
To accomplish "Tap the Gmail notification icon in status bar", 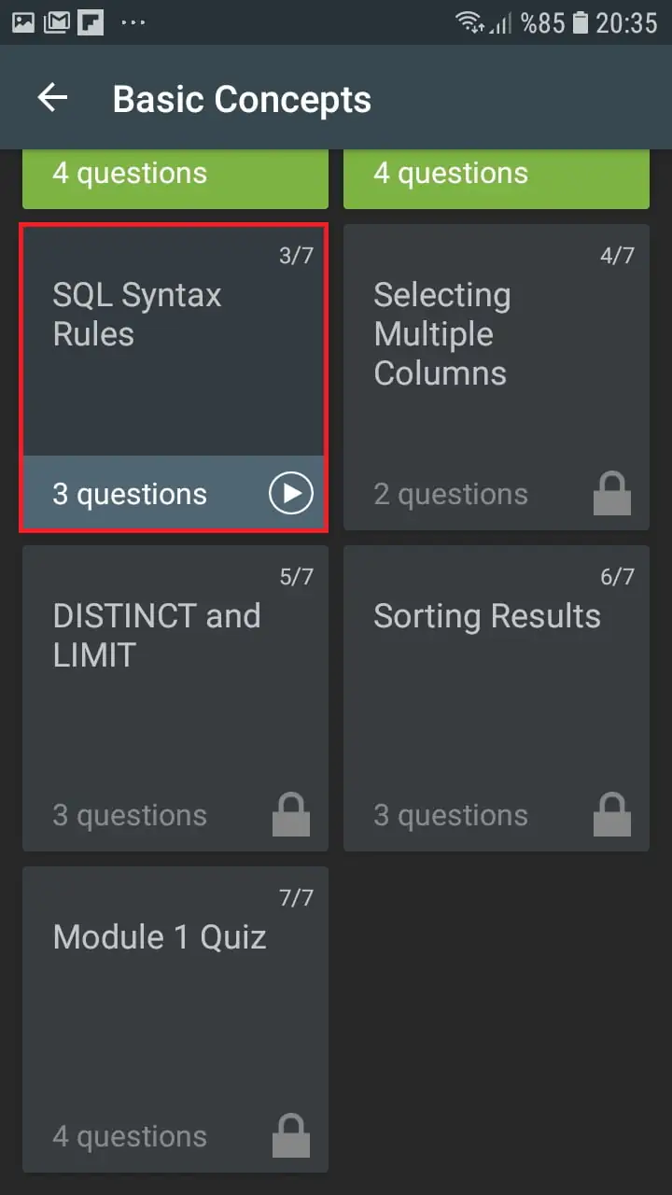I will (x=57, y=22).
